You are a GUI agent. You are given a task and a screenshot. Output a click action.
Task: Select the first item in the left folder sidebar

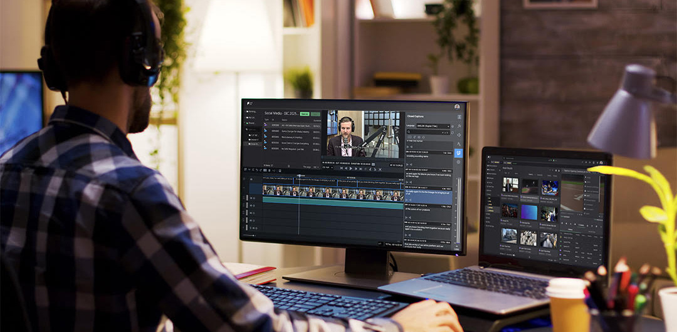251,112
